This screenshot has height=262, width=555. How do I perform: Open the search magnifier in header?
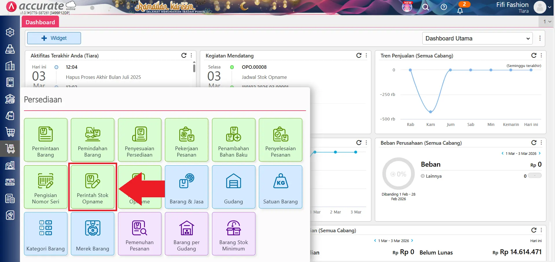pos(425,7)
